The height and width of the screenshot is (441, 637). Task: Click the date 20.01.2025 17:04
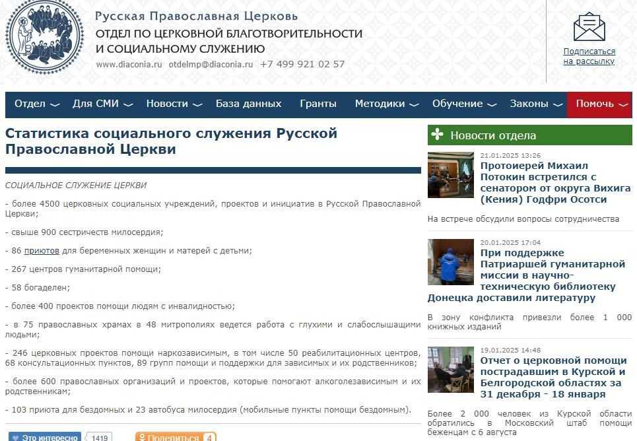point(510,243)
